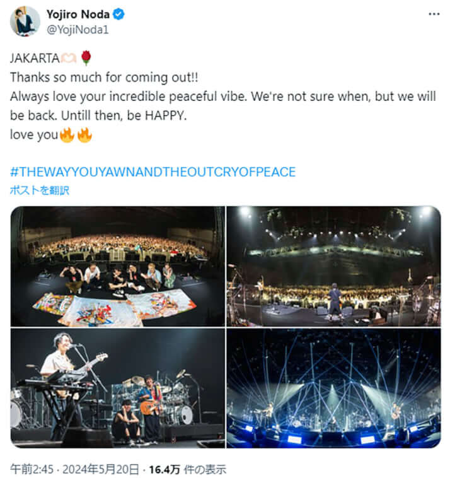450x478 pixels.
Task: Click the second fire emoji
Action: tap(84, 134)
